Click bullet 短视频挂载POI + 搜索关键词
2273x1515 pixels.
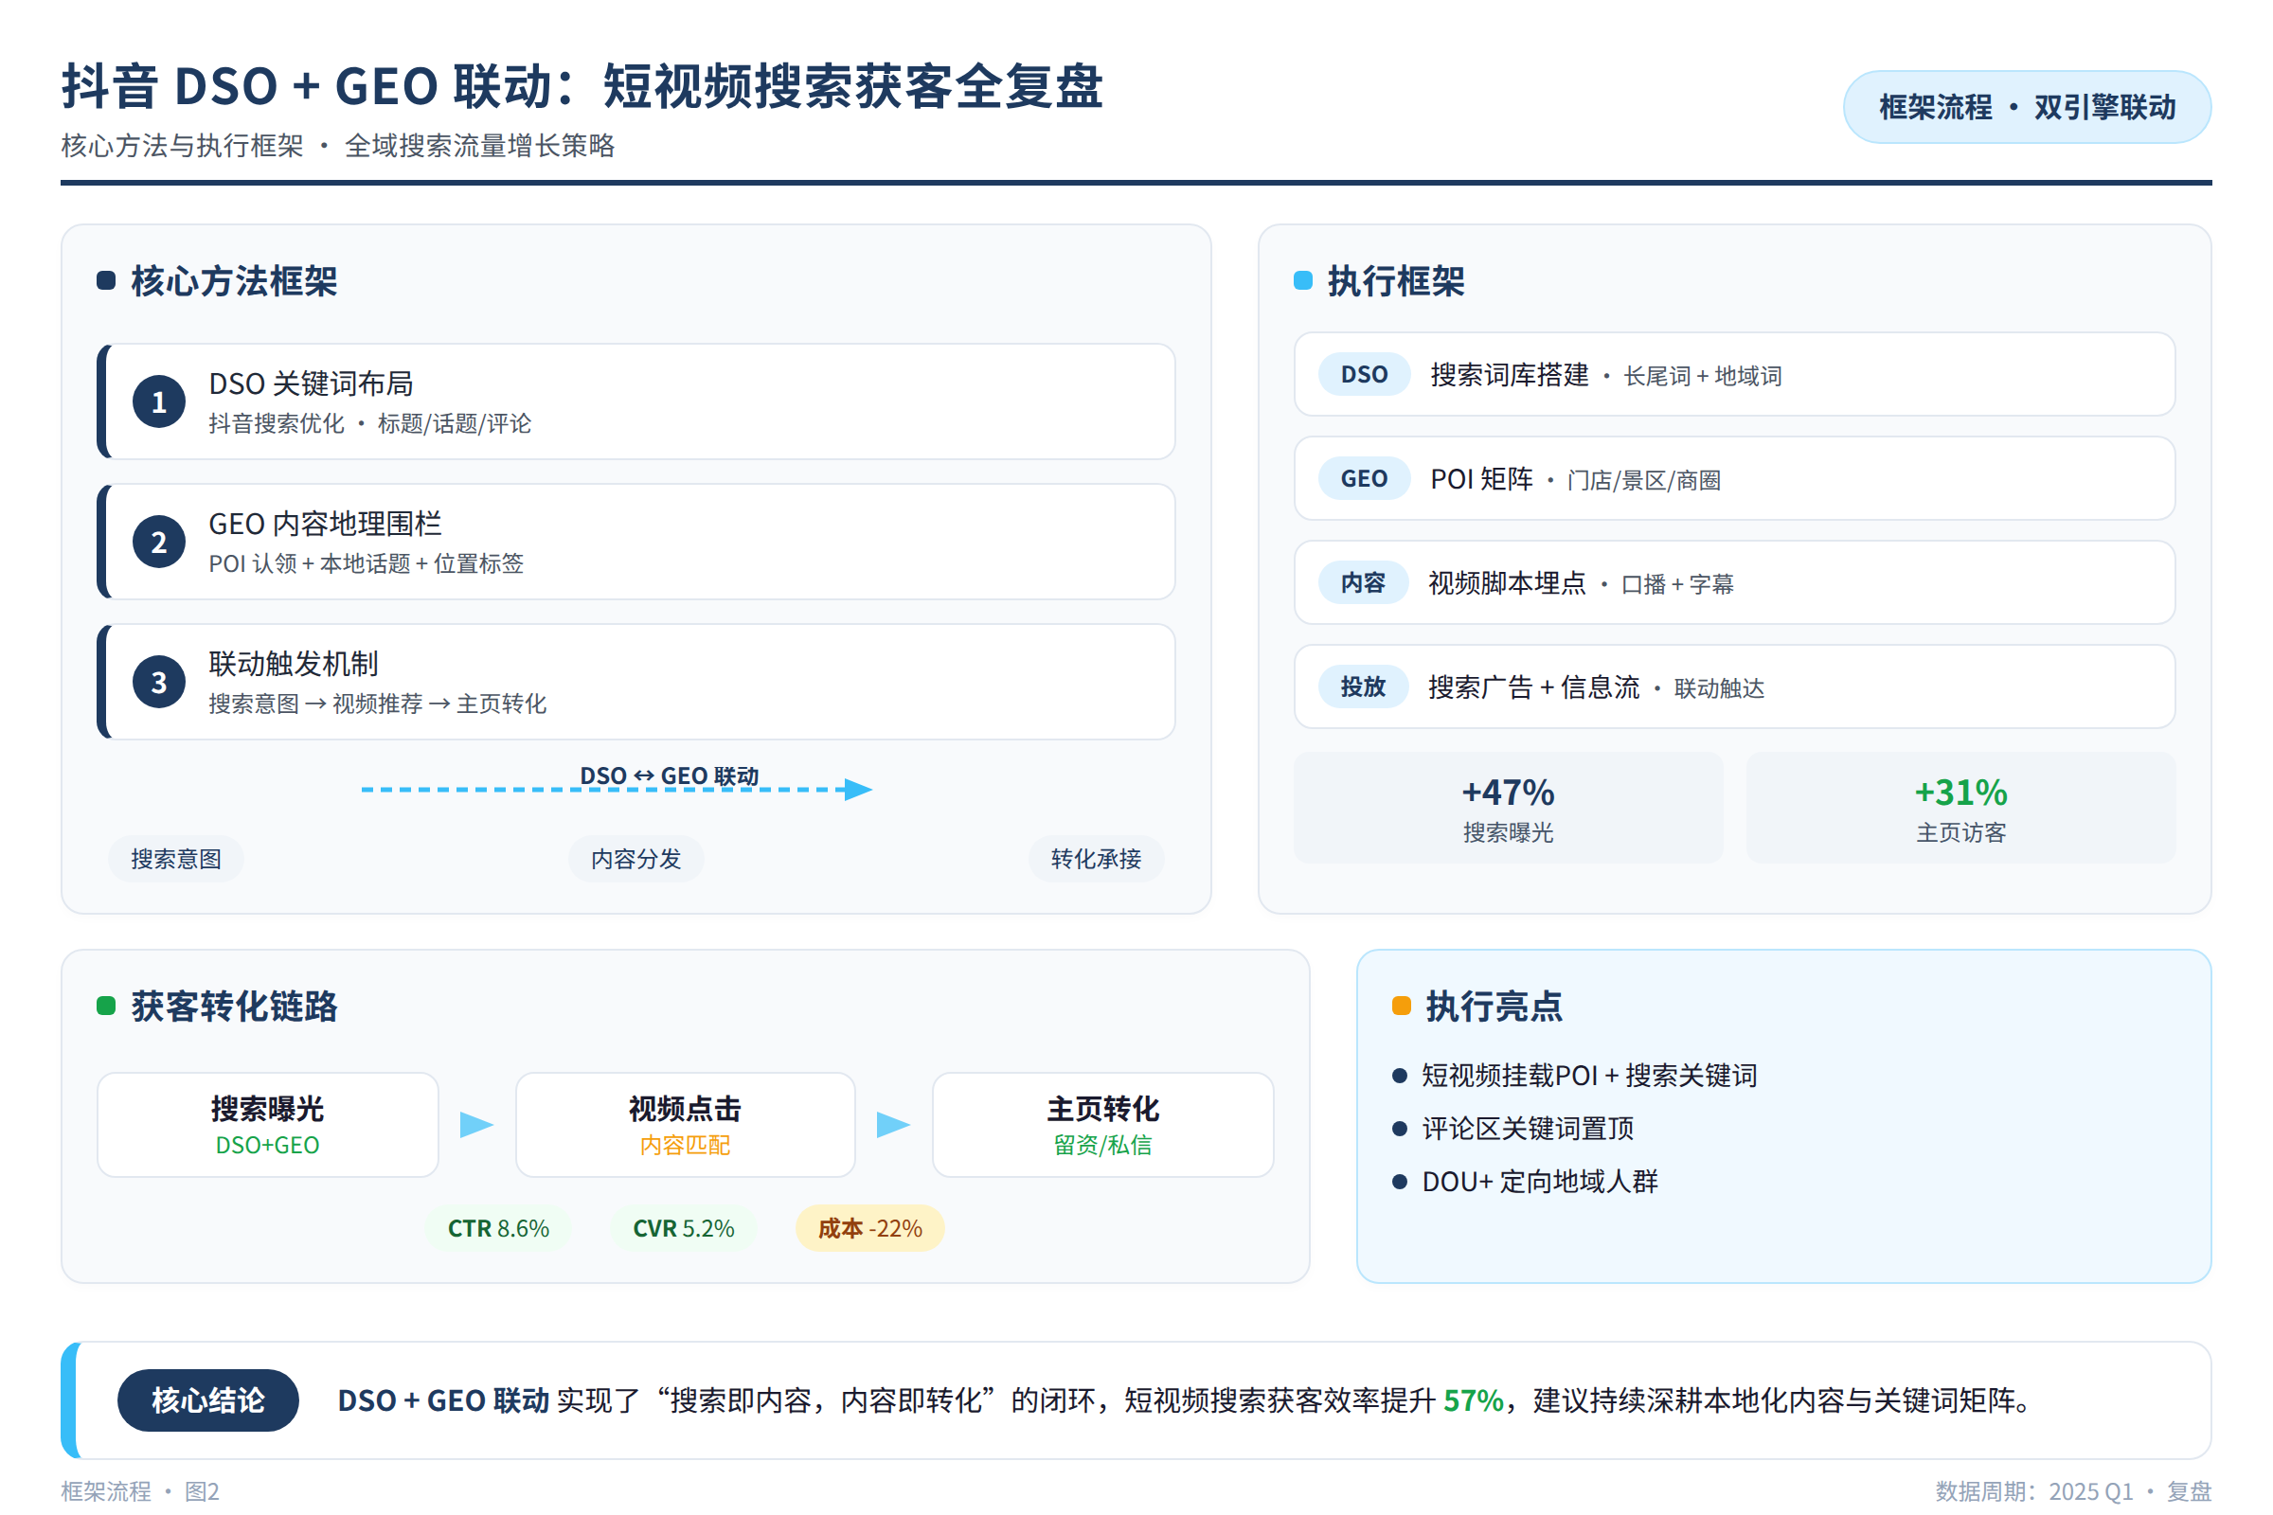click(1589, 1076)
